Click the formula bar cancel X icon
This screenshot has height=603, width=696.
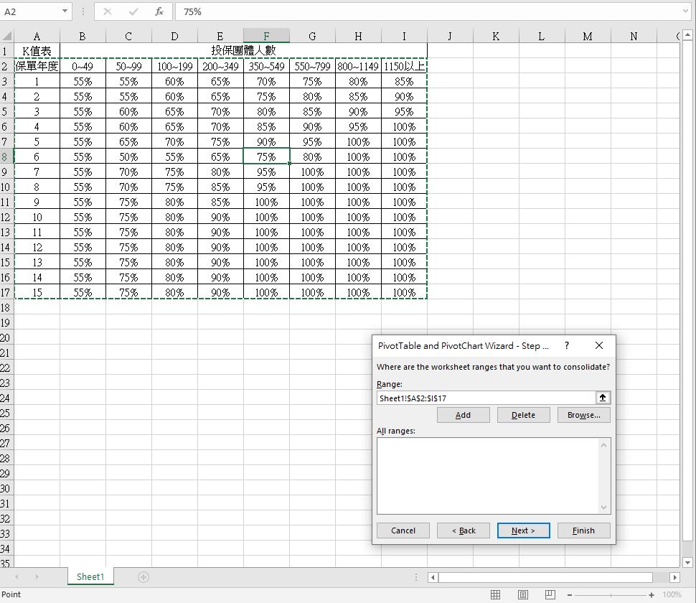108,11
